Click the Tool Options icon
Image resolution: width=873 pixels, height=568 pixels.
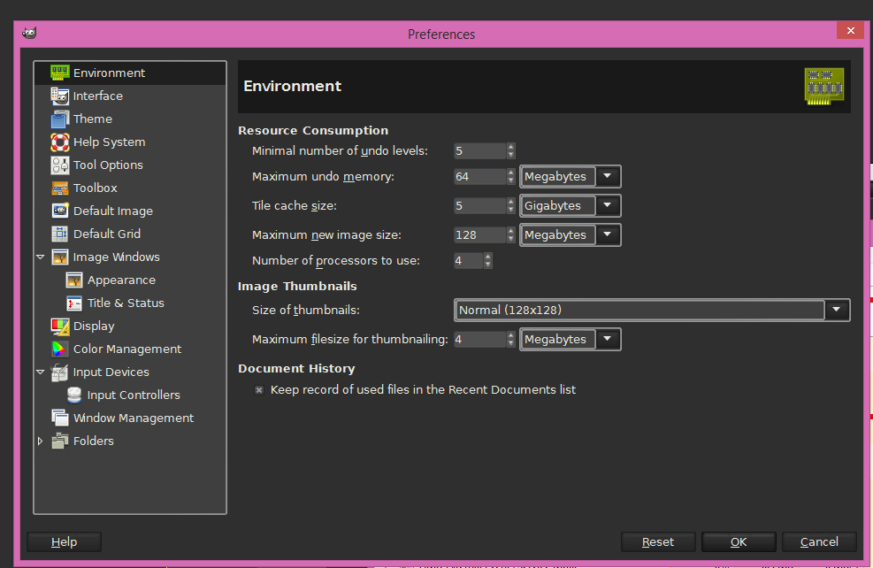tap(59, 165)
